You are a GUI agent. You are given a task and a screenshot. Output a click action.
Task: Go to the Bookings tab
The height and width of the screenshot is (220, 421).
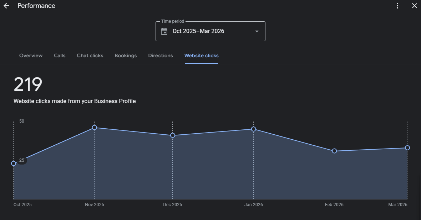point(126,56)
